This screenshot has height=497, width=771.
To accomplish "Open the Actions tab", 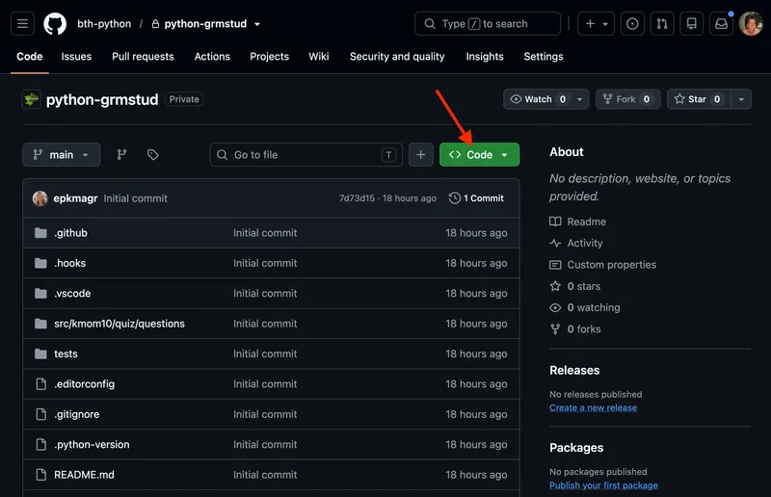I will (x=212, y=57).
